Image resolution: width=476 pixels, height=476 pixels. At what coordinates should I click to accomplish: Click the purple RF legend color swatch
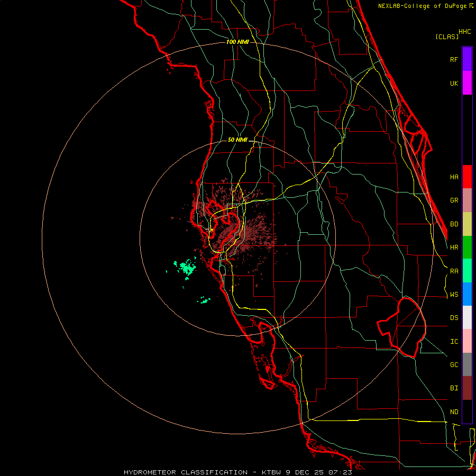point(467,59)
